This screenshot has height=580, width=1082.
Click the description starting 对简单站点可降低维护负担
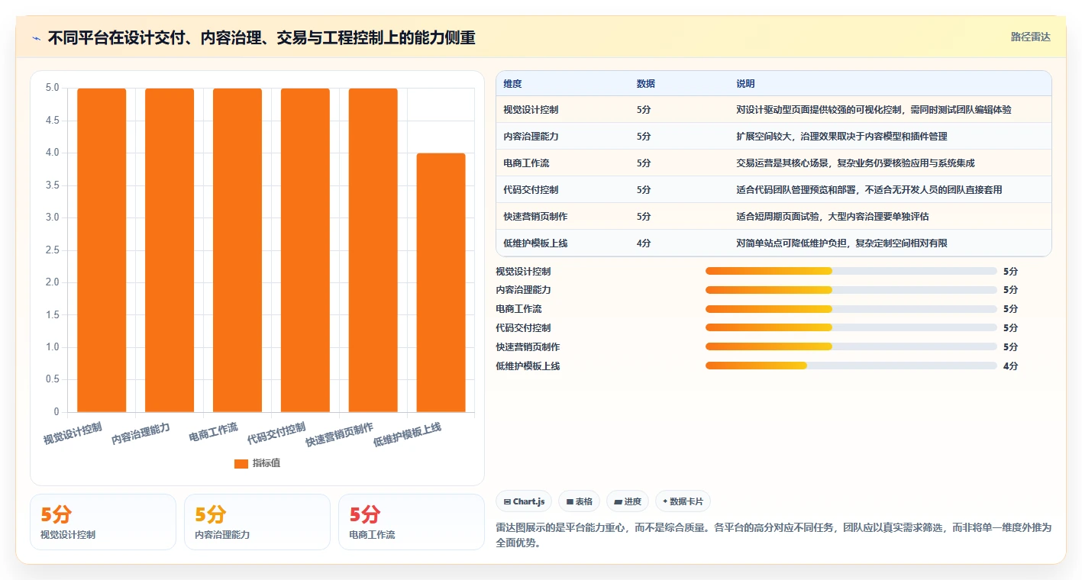841,243
